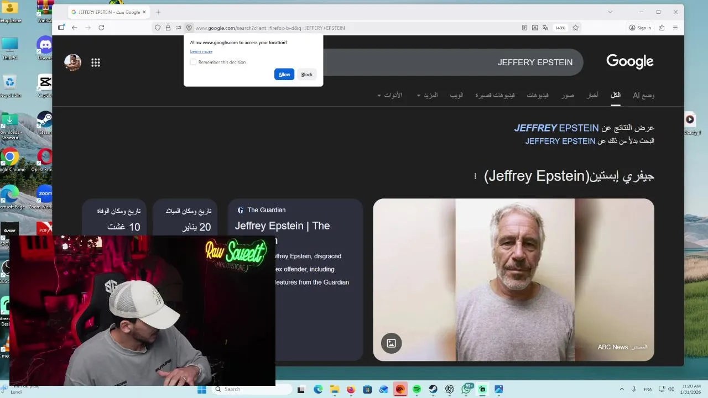708x398 pixels.
Task: Open a new tab with plus button
Action: [158, 12]
